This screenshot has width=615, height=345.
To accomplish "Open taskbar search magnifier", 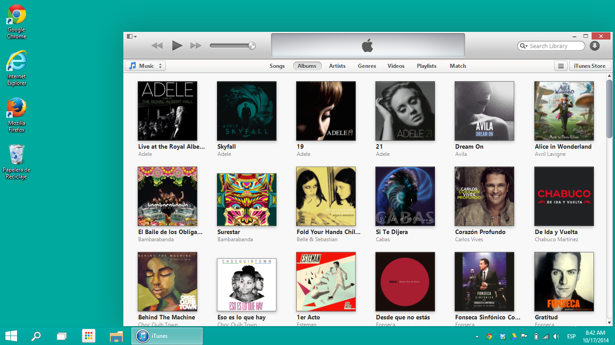I will 36,336.
